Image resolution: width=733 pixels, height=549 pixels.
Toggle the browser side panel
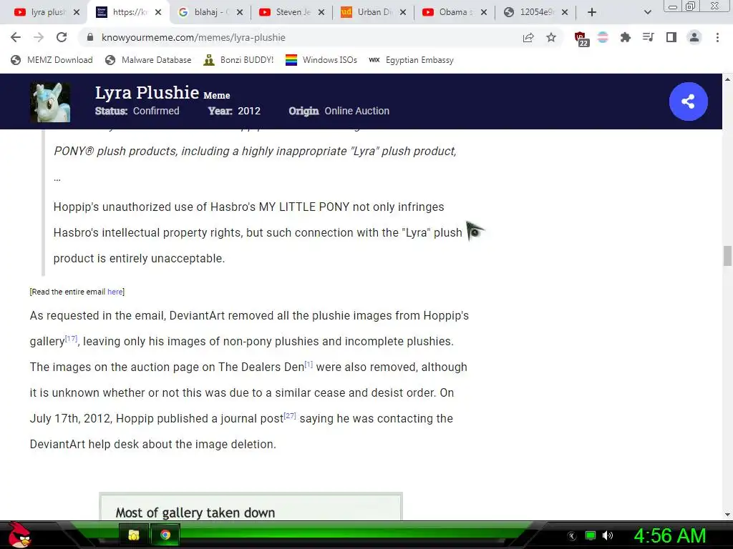671,37
